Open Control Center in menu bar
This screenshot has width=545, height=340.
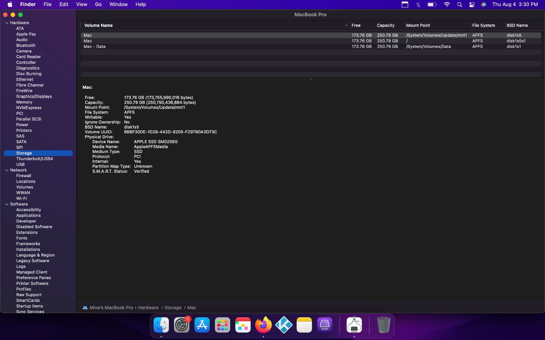tap(472, 4)
